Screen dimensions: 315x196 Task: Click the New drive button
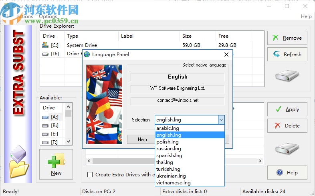(x=56, y=164)
